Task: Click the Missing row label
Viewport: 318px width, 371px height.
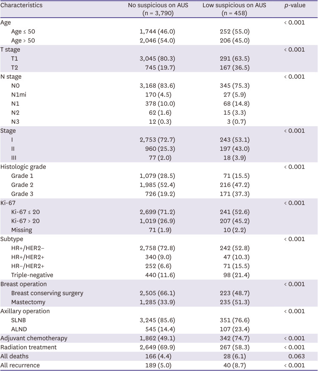Action: tap(22, 230)
